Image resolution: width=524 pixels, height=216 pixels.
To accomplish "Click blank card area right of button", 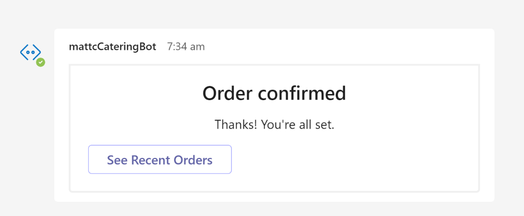I will pyautogui.click(x=354, y=160).
